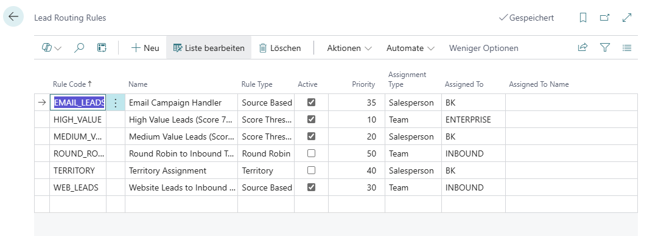Click the Rule Type column header
This screenshot has height=236, width=672.
(257, 84)
